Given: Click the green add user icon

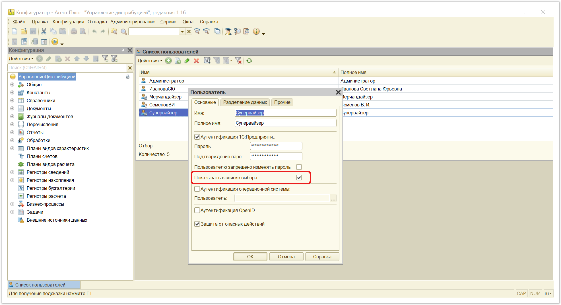Looking at the screenshot, I should 168,61.
